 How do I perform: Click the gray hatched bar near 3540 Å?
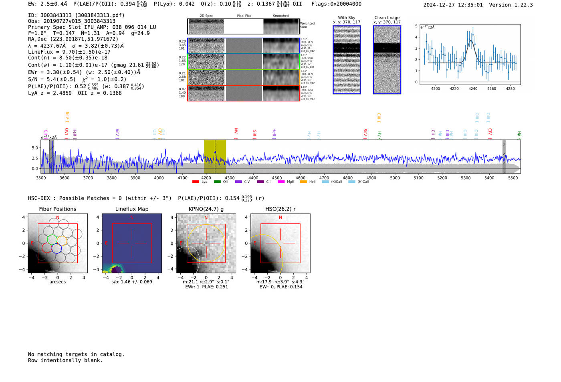51,156
